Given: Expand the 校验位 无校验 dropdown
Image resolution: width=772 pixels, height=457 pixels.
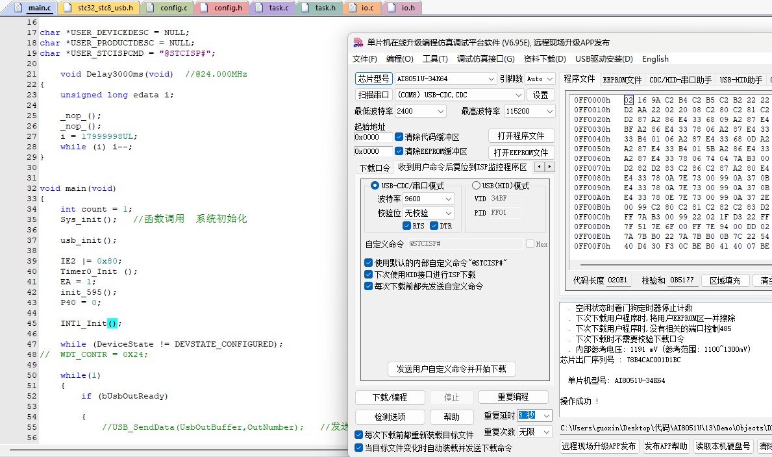Looking at the screenshot, I should [449, 213].
